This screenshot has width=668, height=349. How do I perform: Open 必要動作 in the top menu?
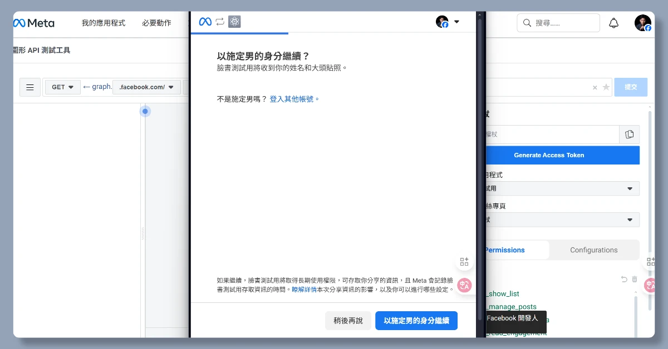pos(156,23)
